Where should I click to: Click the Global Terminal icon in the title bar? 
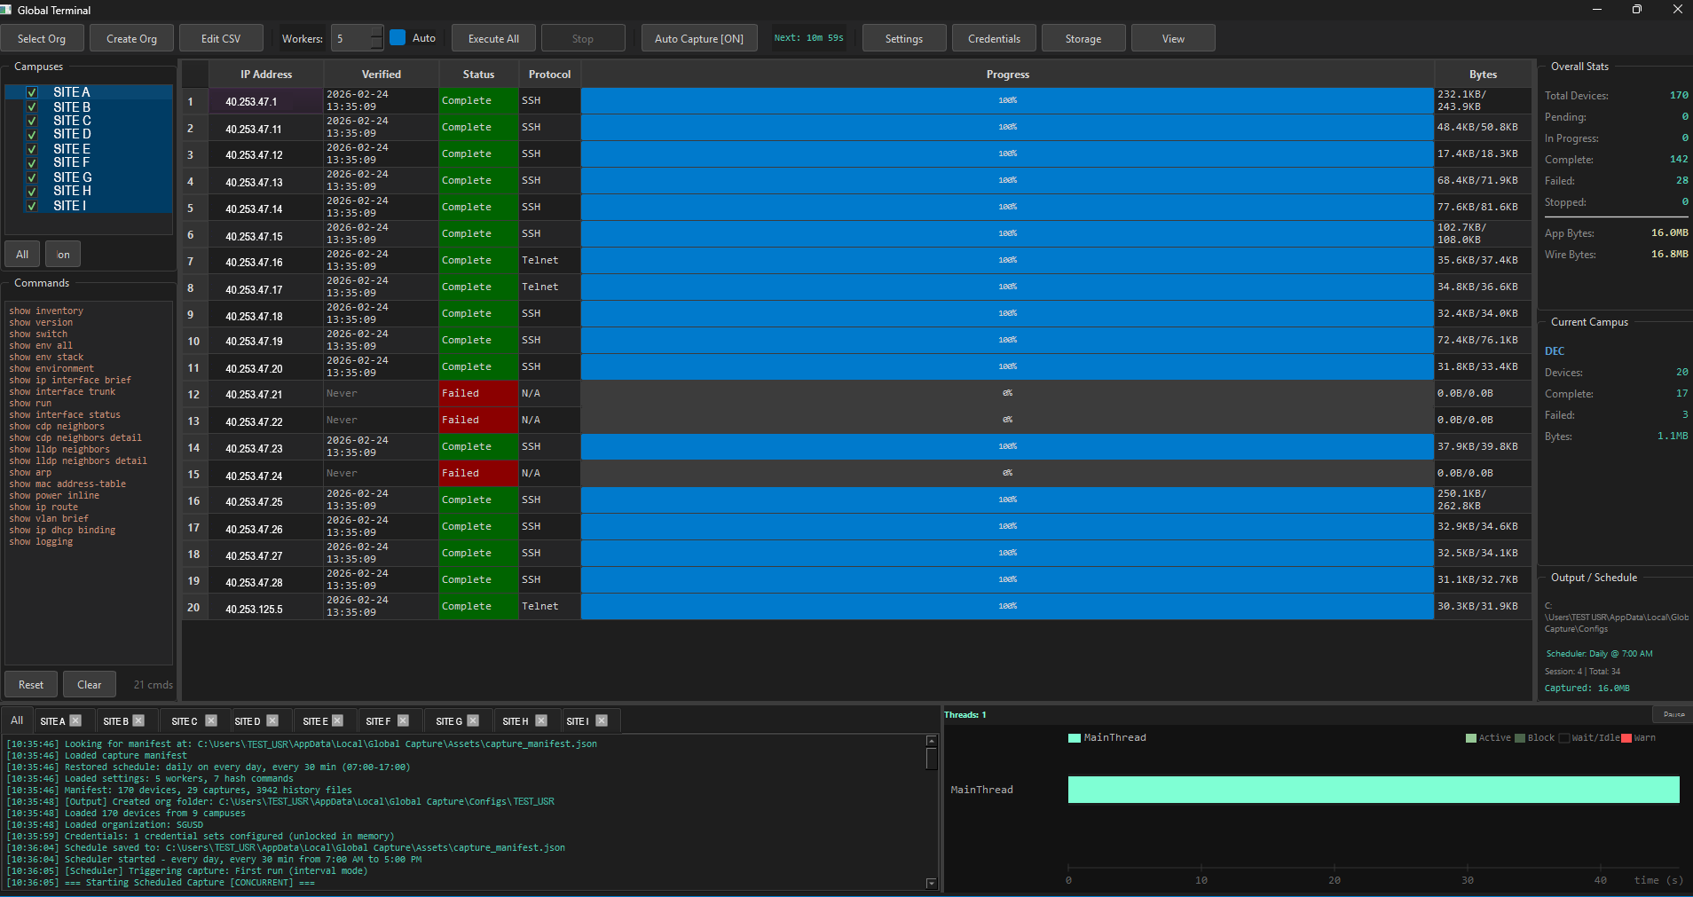point(8,10)
